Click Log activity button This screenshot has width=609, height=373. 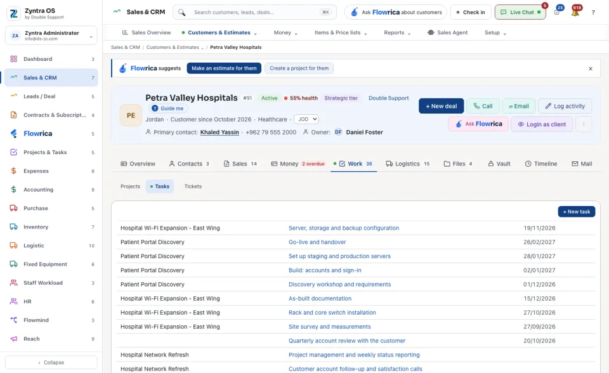click(x=565, y=106)
